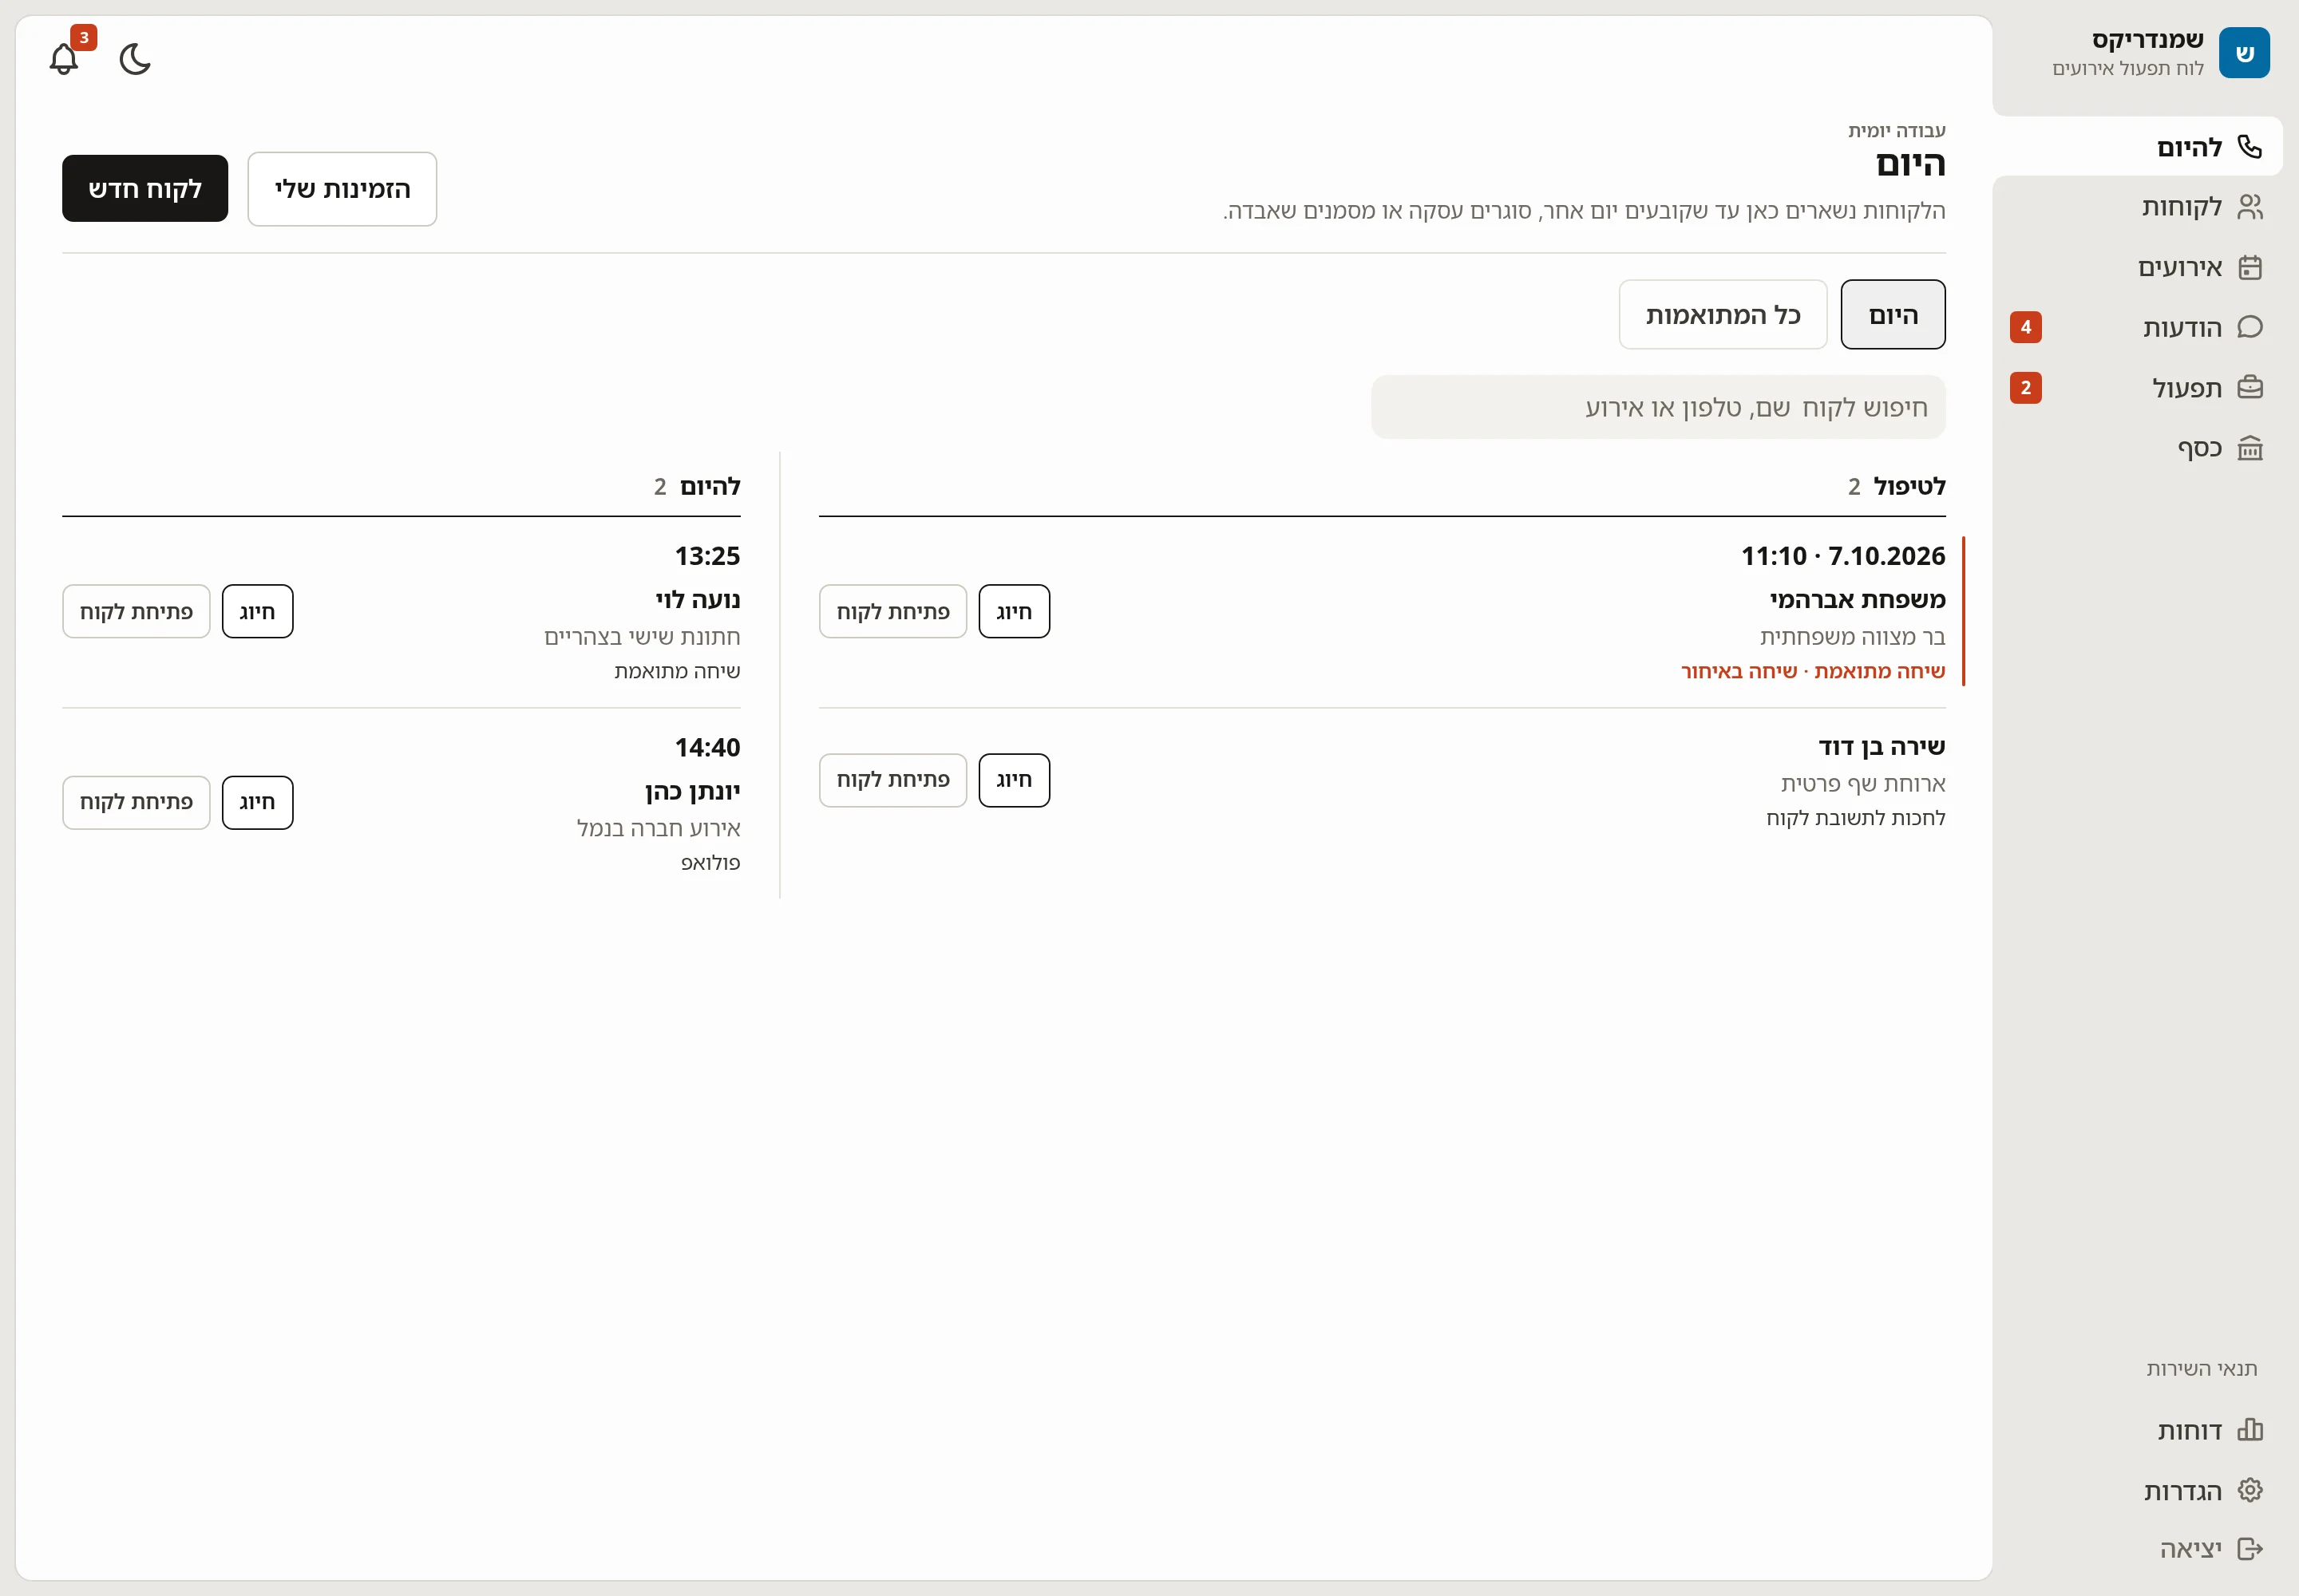Click the phone icon beside להיום

[2249, 147]
